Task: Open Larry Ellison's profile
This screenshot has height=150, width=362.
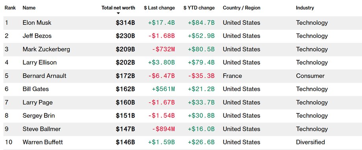Action: pyautogui.click(x=39, y=63)
